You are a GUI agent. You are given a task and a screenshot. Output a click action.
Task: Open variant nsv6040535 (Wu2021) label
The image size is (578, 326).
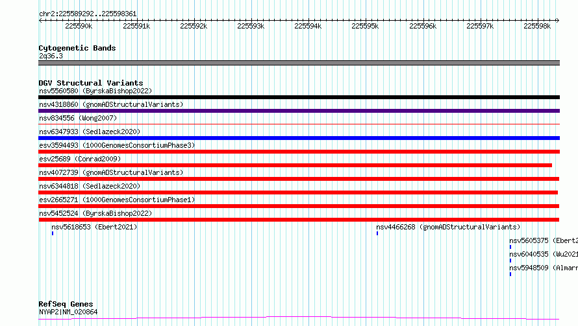[x=544, y=254]
